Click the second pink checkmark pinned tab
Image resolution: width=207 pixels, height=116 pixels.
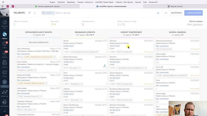tap(13, 6)
